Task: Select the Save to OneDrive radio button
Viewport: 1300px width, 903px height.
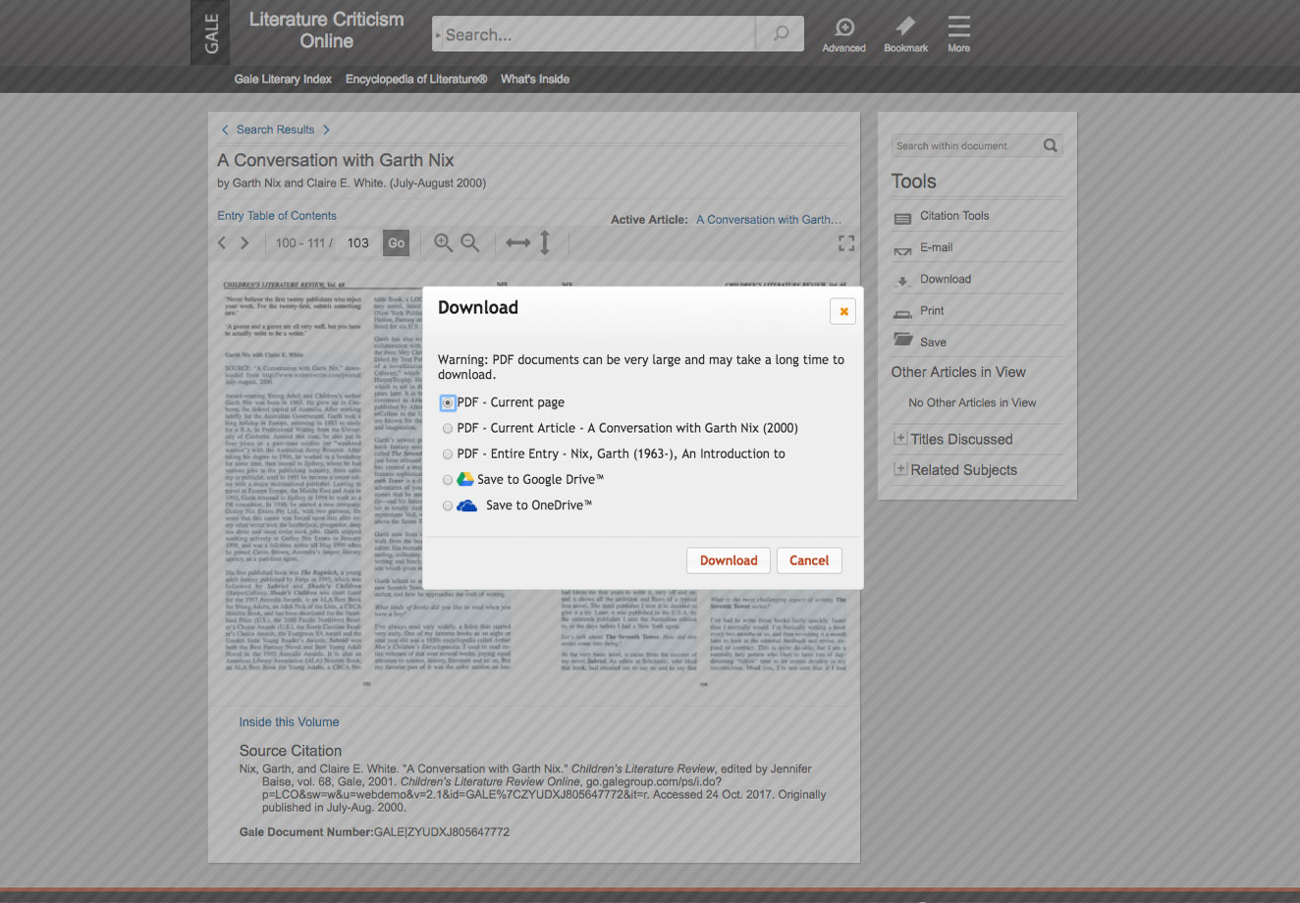Action: [x=448, y=505]
